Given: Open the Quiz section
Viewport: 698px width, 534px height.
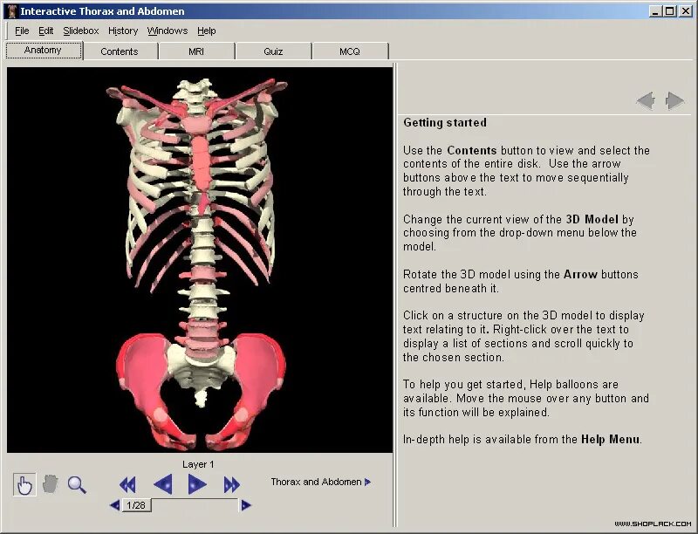Looking at the screenshot, I should click(273, 51).
